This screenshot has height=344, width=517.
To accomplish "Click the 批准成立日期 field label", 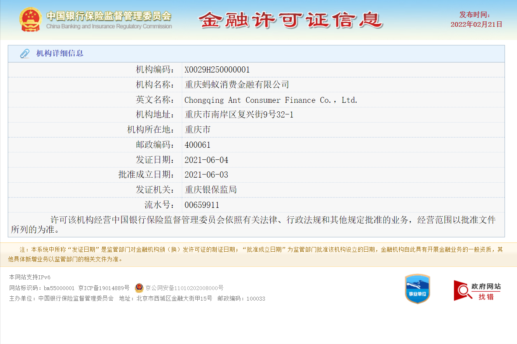I will 146,175.
